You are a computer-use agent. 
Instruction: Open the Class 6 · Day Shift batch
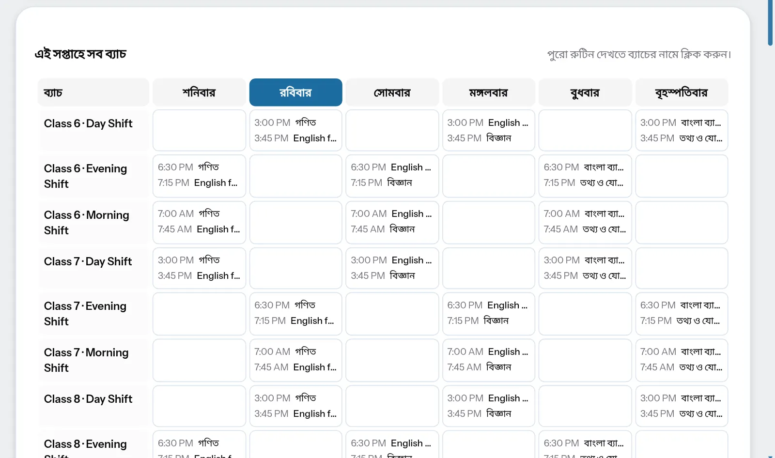[x=88, y=124]
